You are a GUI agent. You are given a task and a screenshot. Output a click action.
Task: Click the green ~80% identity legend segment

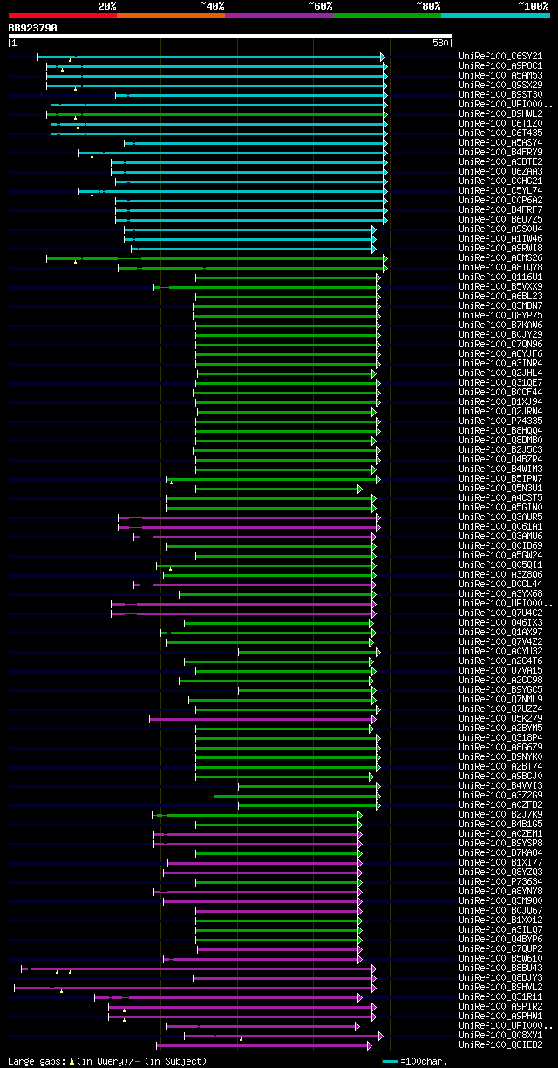point(387,16)
